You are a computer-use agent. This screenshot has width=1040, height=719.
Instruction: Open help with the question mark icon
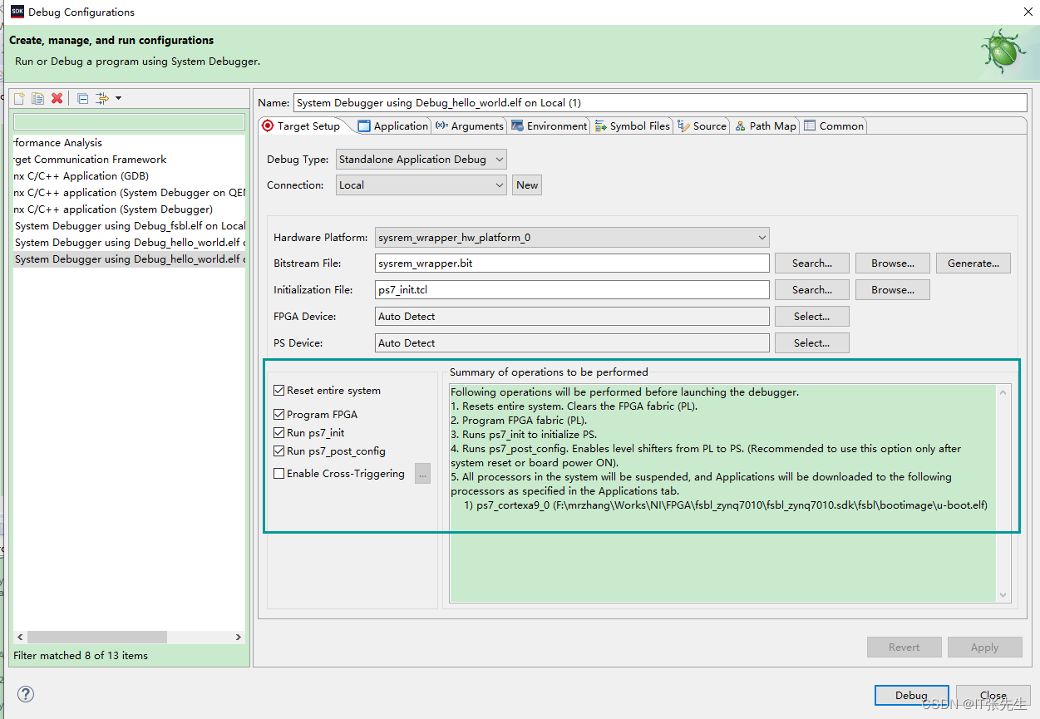click(26, 694)
